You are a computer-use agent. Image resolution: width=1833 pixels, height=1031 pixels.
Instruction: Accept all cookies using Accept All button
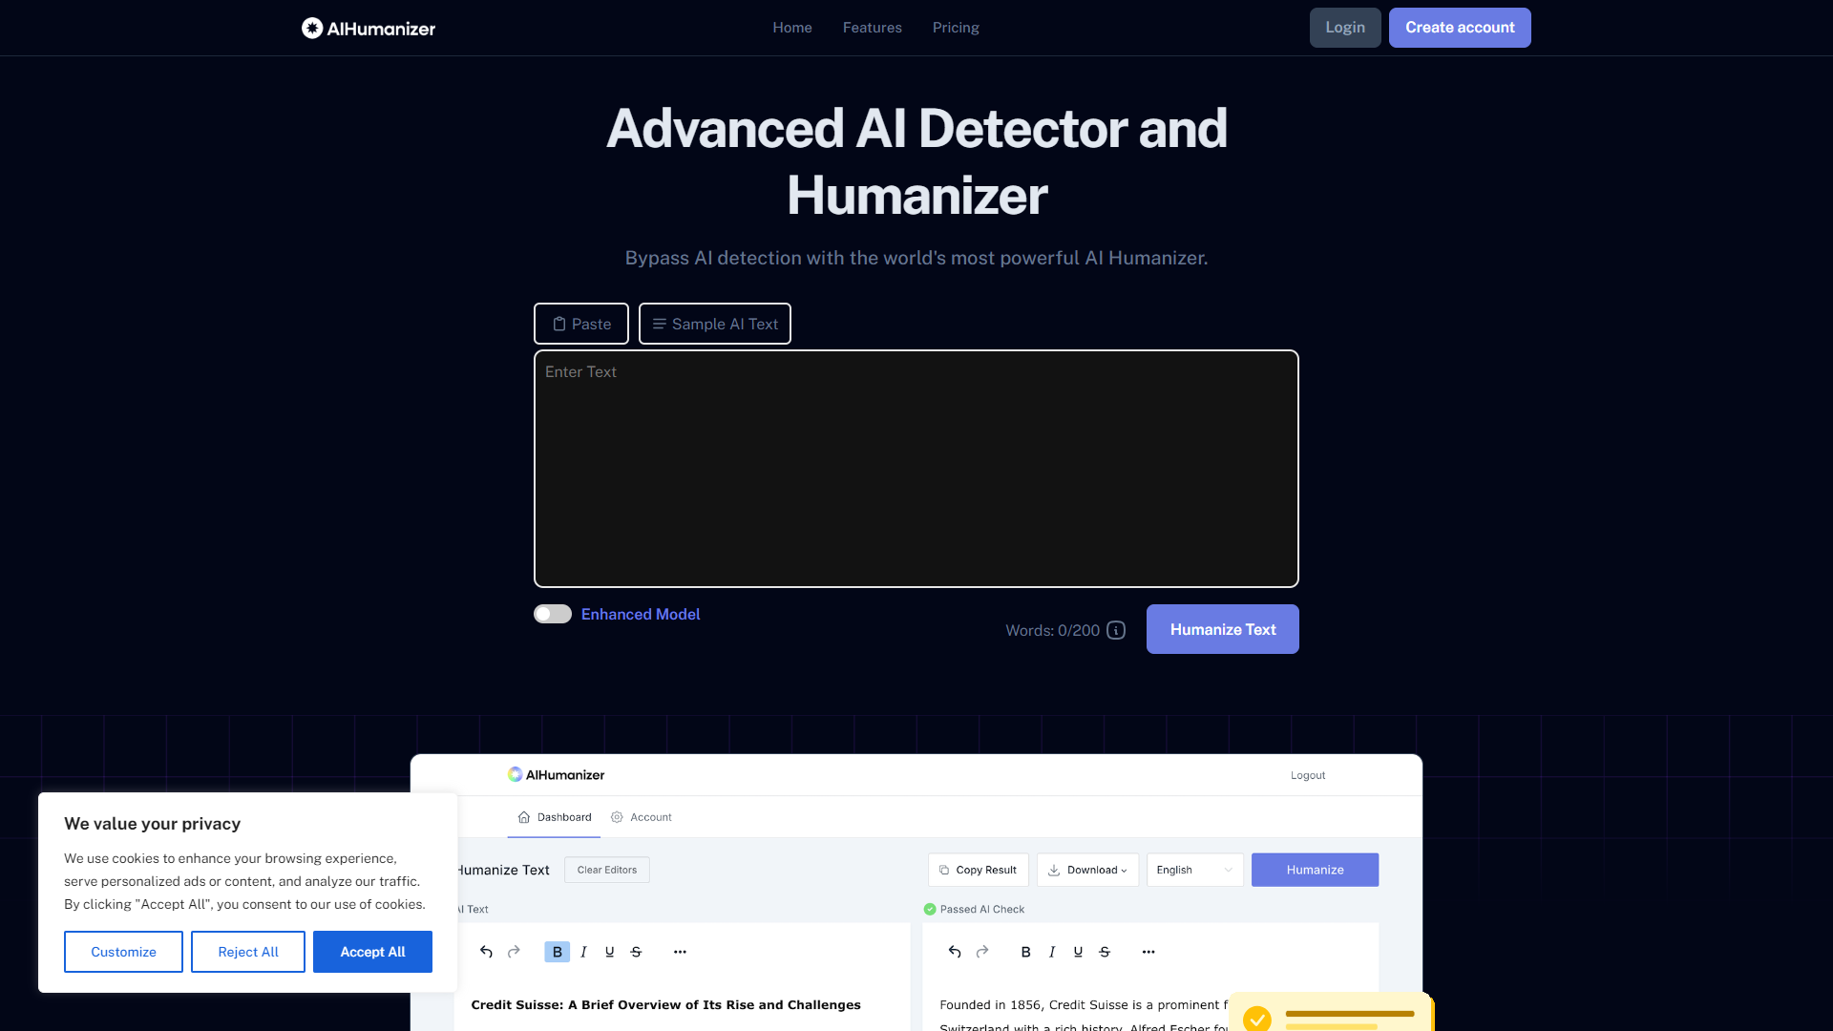point(371,952)
